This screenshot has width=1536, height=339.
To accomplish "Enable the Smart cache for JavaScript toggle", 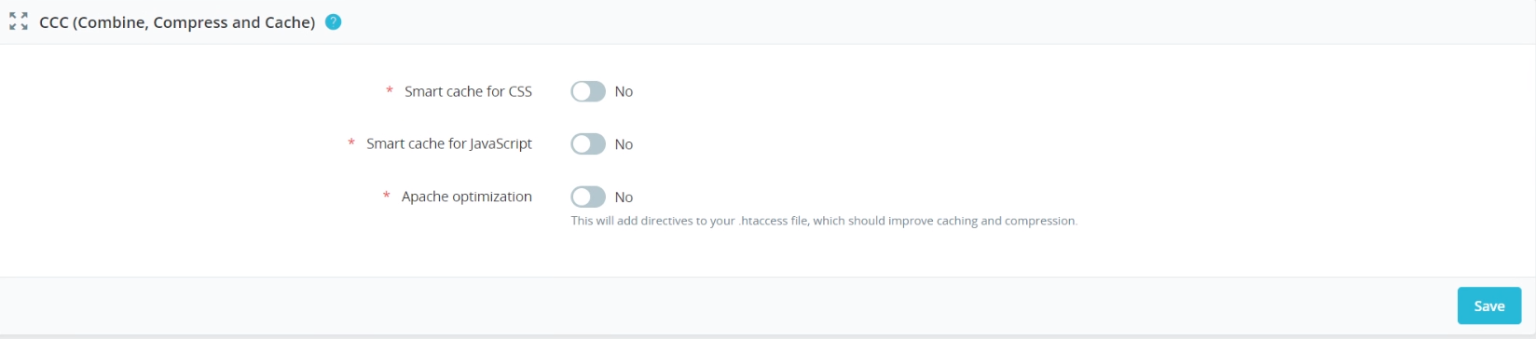I will tap(588, 144).
